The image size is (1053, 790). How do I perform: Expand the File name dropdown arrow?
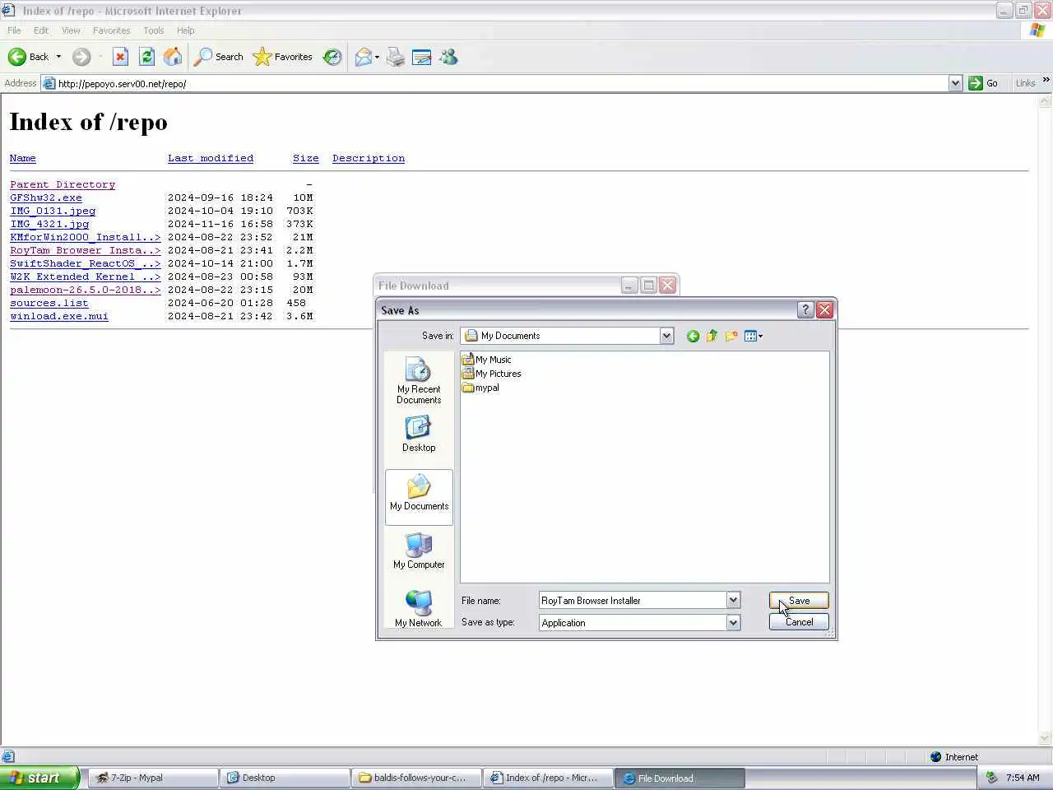[x=733, y=600]
